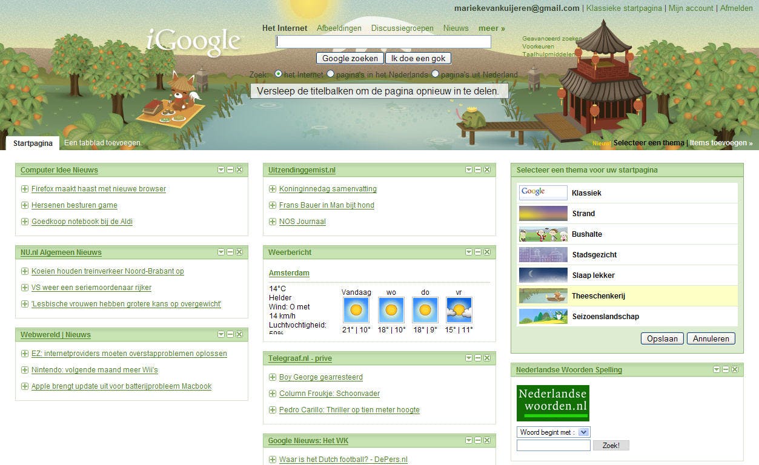
Task: Select the Strand theme thumbnail
Action: tap(543, 213)
